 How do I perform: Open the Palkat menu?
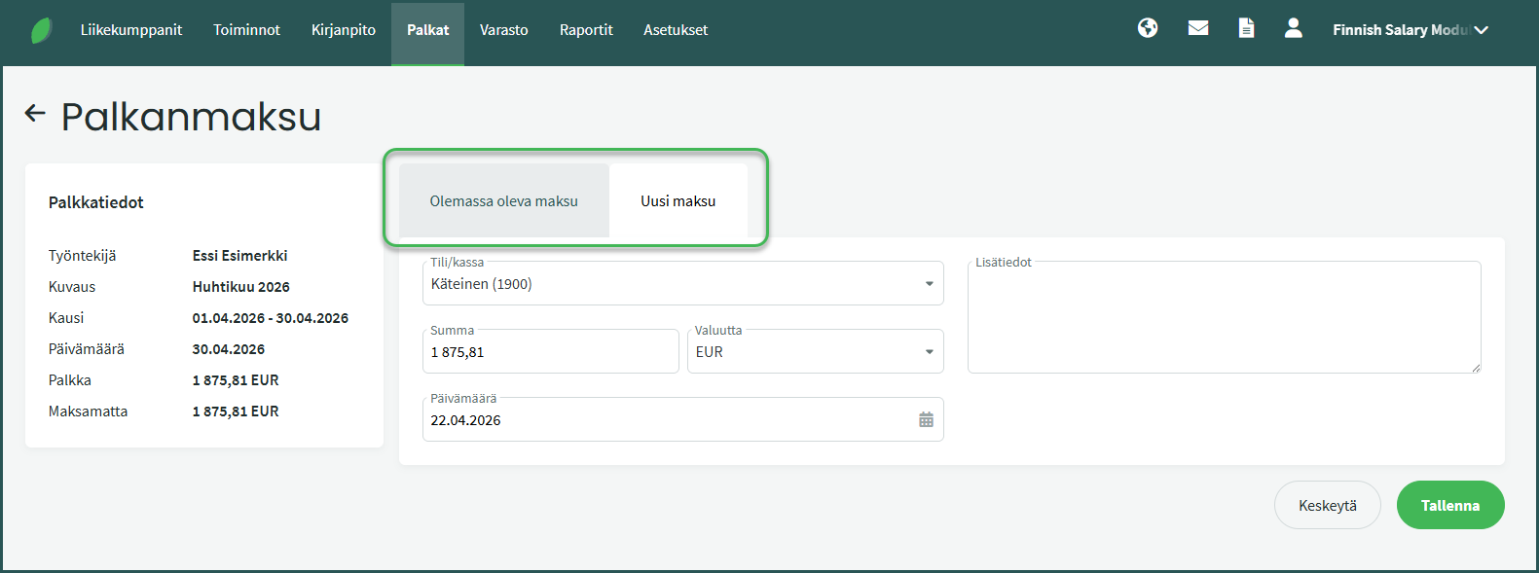point(427,30)
